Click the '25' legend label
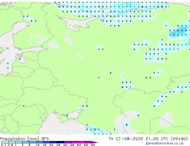Screen dimensions: 190x146 (58, 145)
